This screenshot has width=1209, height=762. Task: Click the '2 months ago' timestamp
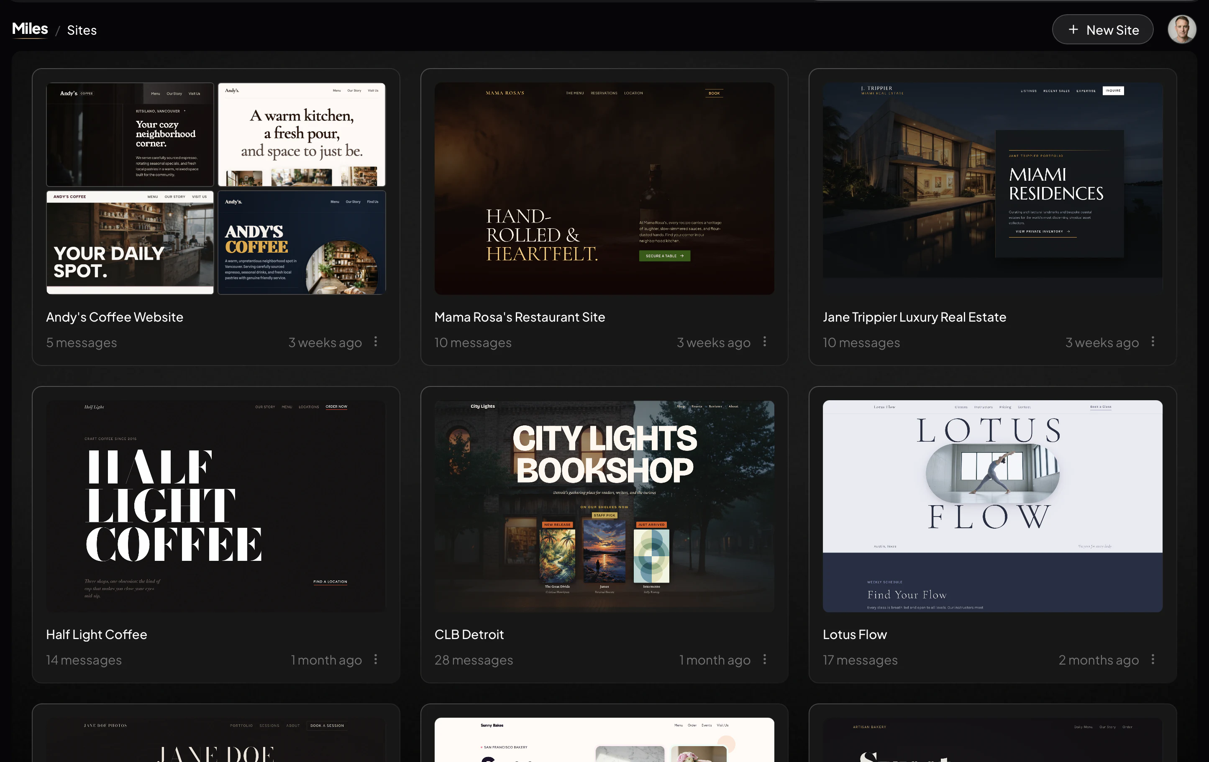point(1099,660)
